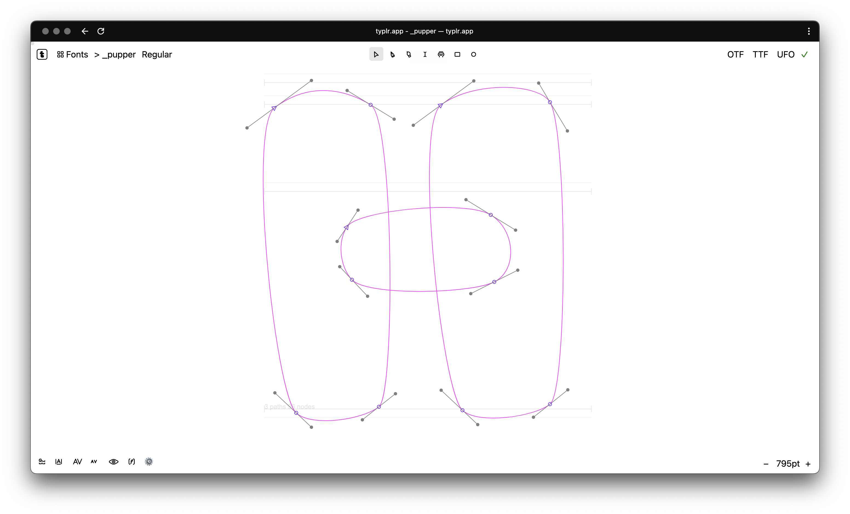Open the gear settings icon

coord(149,462)
